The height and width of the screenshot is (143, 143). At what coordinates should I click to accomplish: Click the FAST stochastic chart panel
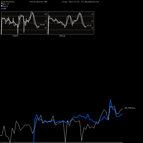(24, 23)
